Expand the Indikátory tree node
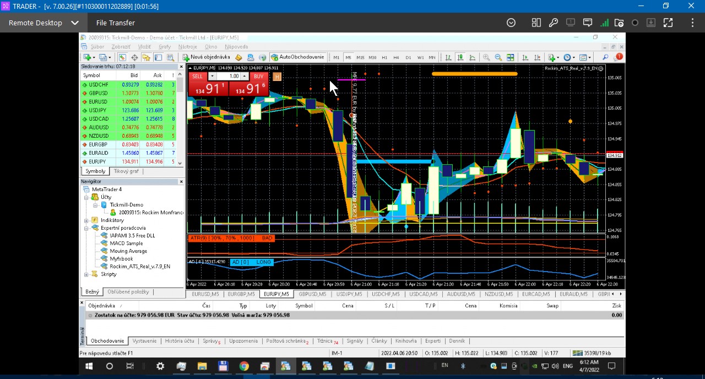705x379 pixels. click(86, 220)
